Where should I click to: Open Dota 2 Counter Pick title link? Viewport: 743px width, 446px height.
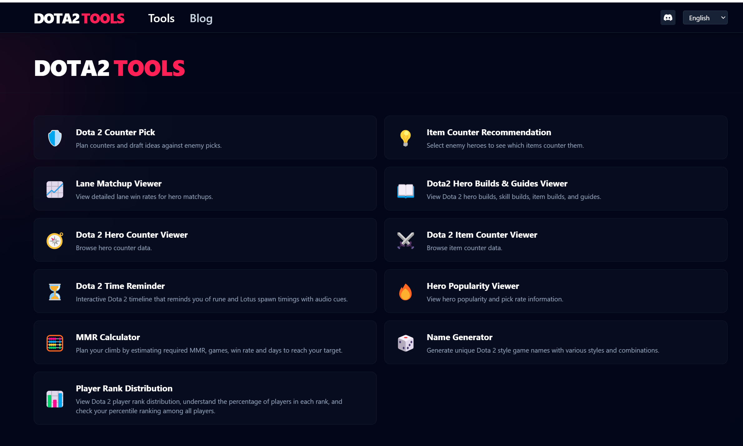coord(115,132)
